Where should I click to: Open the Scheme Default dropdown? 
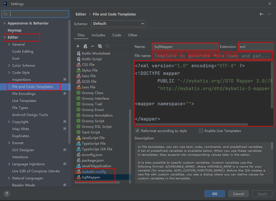[119, 24]
